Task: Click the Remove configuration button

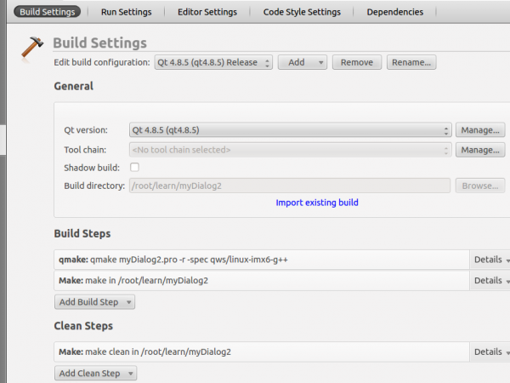Action: (x=357, y=62)
